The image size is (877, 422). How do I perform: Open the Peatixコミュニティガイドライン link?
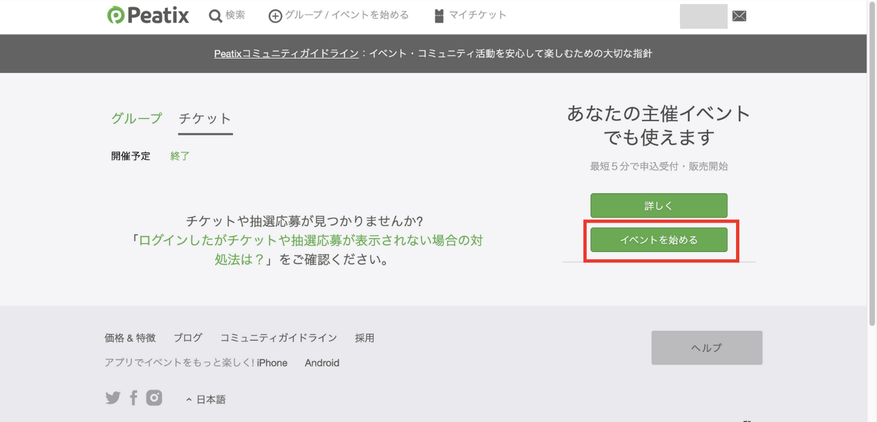click(x=285, y=53)
